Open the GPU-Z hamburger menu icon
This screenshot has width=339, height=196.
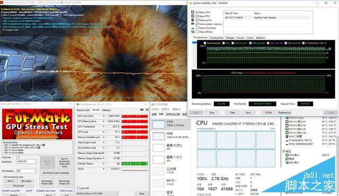(147, 110)
